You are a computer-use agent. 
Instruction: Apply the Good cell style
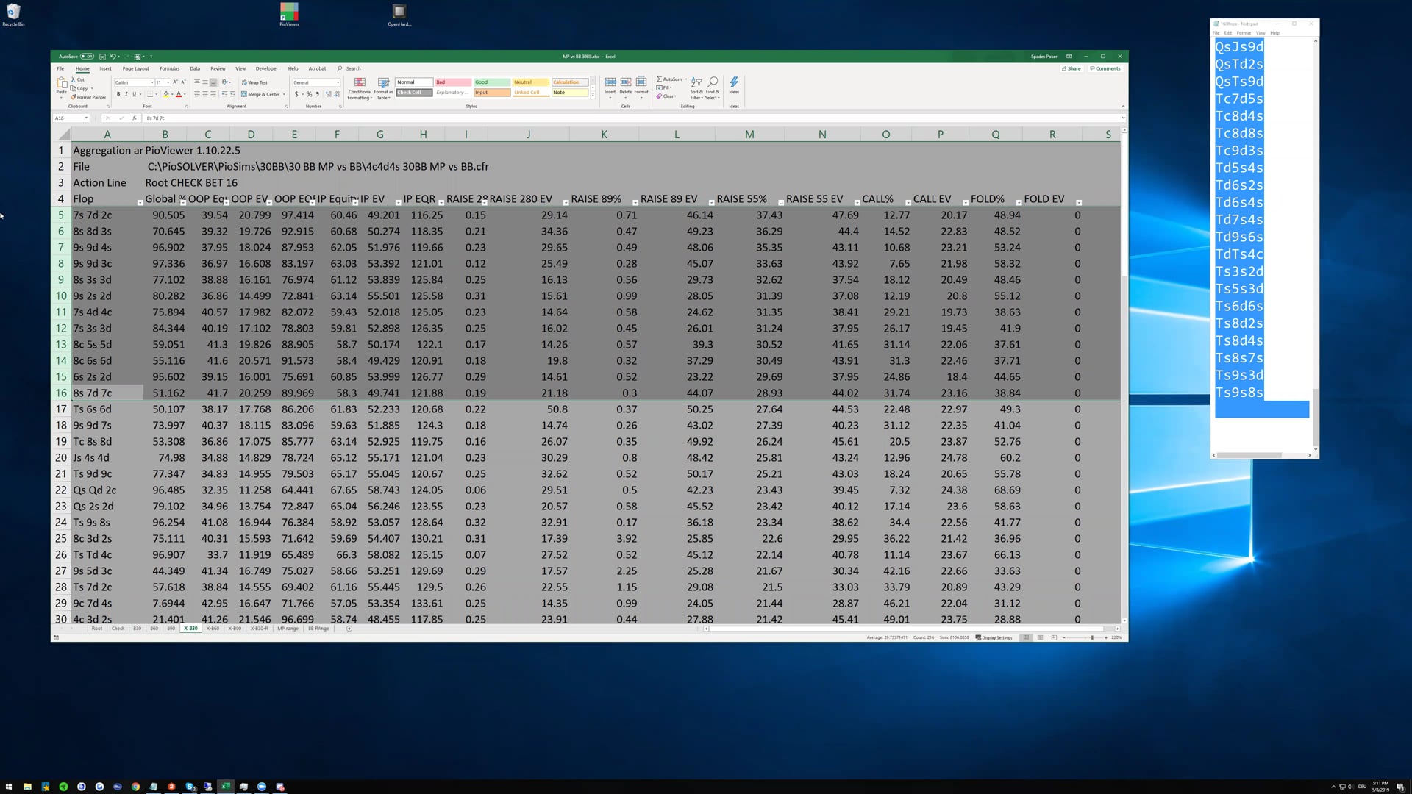click(x=491, y=82)
